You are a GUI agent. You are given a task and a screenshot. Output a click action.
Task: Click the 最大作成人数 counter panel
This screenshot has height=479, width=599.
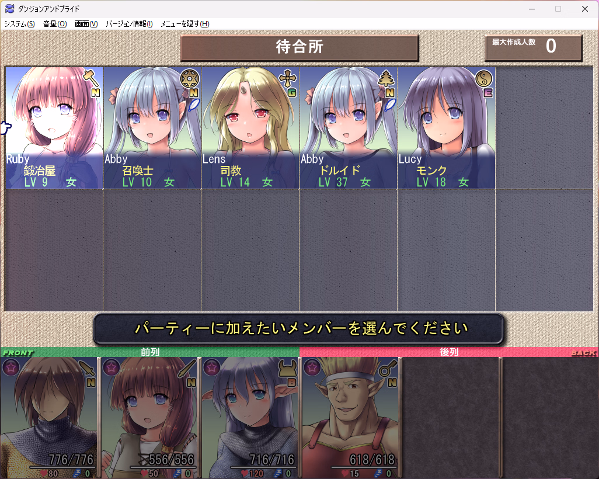[533, 48]
